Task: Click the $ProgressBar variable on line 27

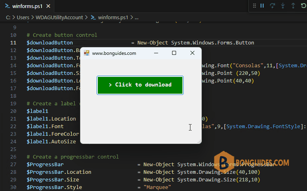Action: (x=45, y=164)
